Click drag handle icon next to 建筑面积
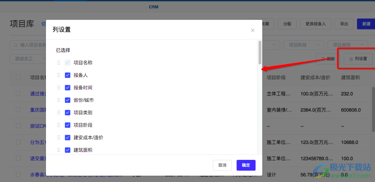The height and width of the screenshot is (182, 375). pos(59,150)
